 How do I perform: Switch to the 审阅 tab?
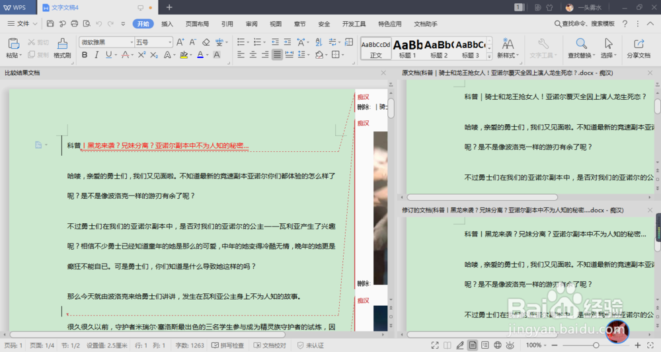pos(252,24)
